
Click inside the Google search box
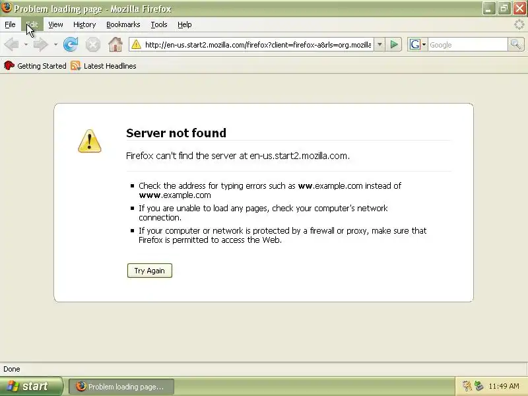(x=467, y=45)
